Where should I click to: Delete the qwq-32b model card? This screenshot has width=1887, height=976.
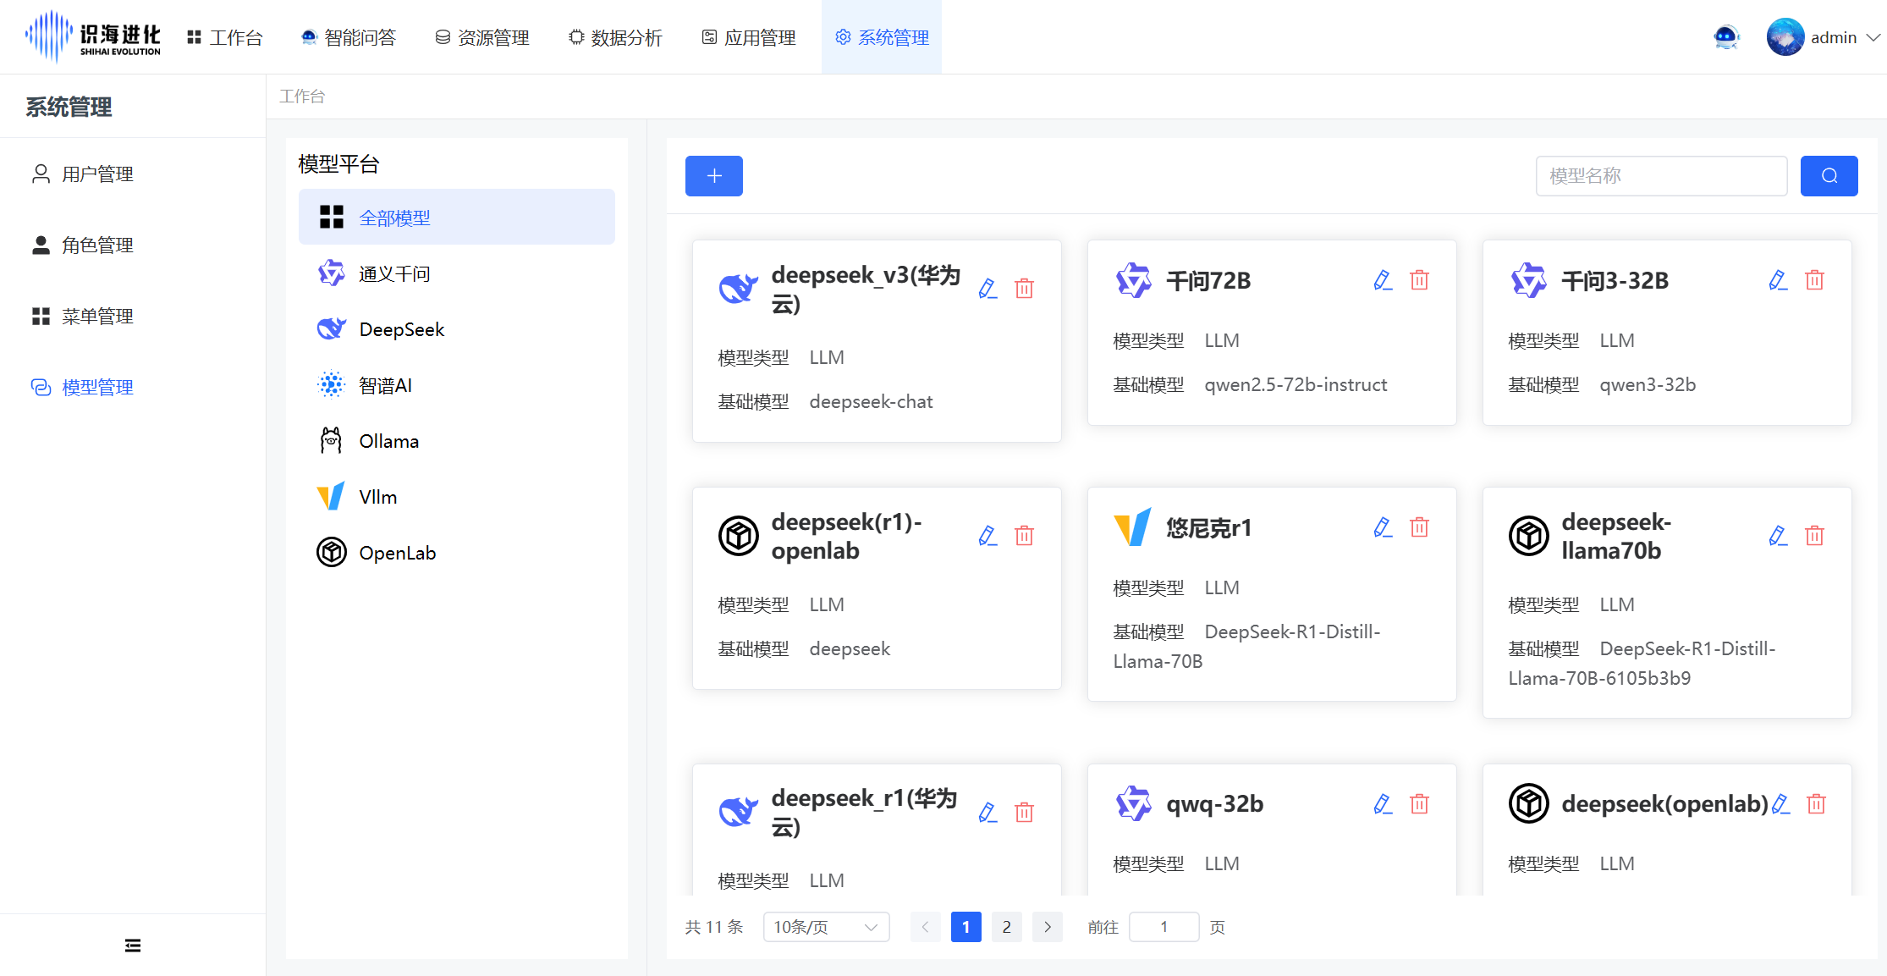pos(1419,804)
